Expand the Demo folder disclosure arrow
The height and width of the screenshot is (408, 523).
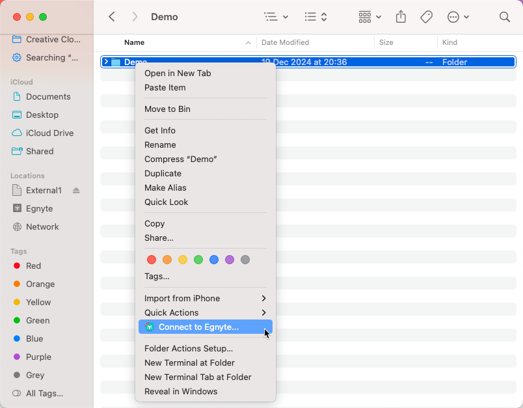(x=106, y=62)
